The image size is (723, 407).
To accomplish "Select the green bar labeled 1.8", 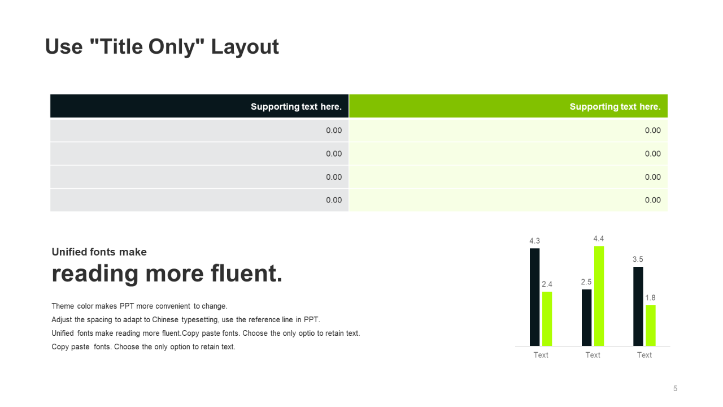I will tap(651, 326).
